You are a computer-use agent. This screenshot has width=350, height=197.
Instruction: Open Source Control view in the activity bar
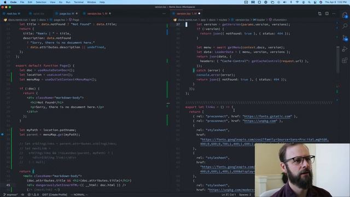(345, 38)
